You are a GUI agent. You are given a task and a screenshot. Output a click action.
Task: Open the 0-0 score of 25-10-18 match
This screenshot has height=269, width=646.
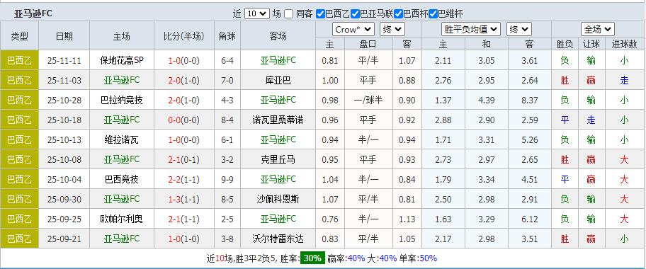[x=175, y=120]
